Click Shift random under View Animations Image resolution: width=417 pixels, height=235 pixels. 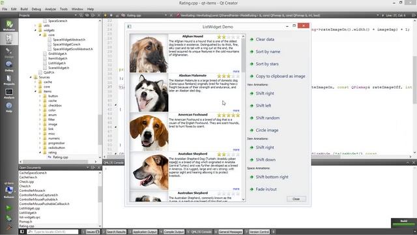click(268, 118)
